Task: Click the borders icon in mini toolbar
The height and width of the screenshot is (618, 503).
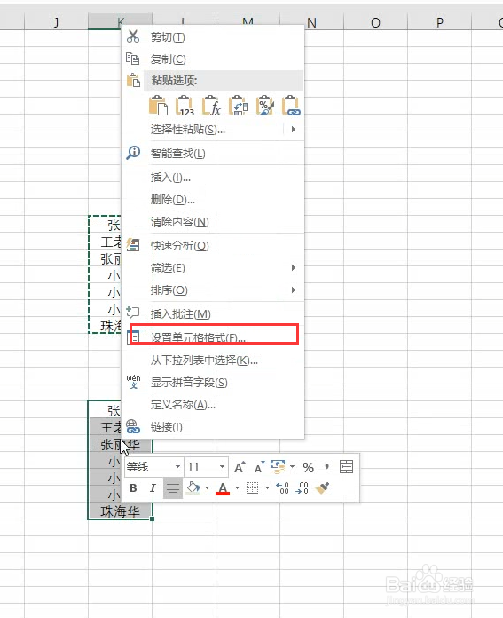Action: pos(253,488)
